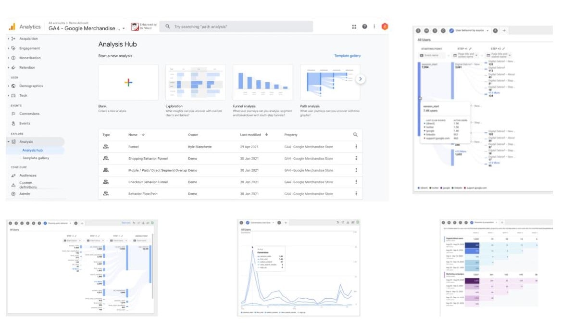Sort the table by Last modified
This screenshot has height=328, width=562.
coord(254,135)
